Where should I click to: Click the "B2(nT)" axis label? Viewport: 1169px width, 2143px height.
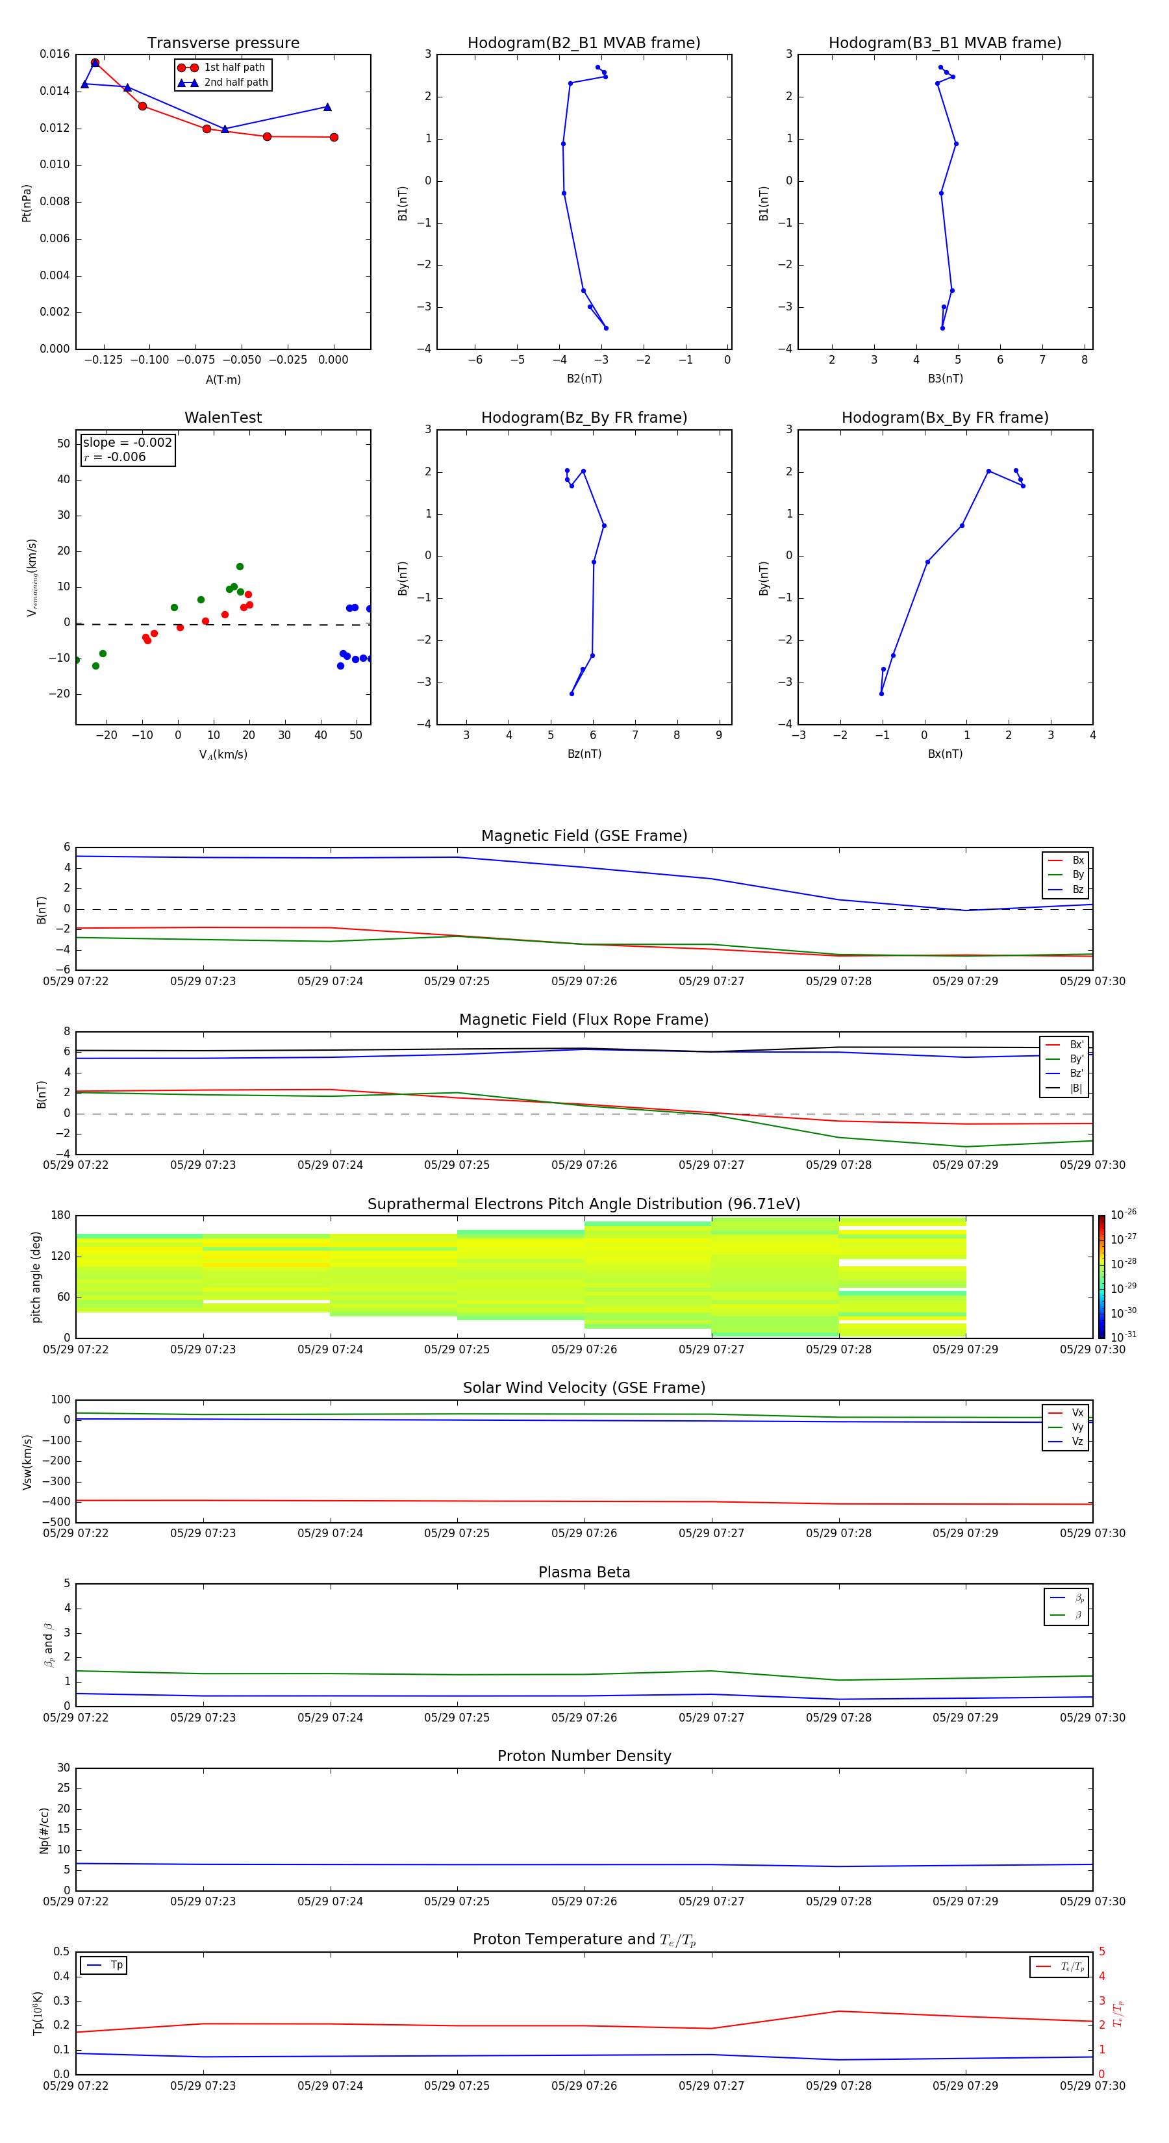click(584, 379)
